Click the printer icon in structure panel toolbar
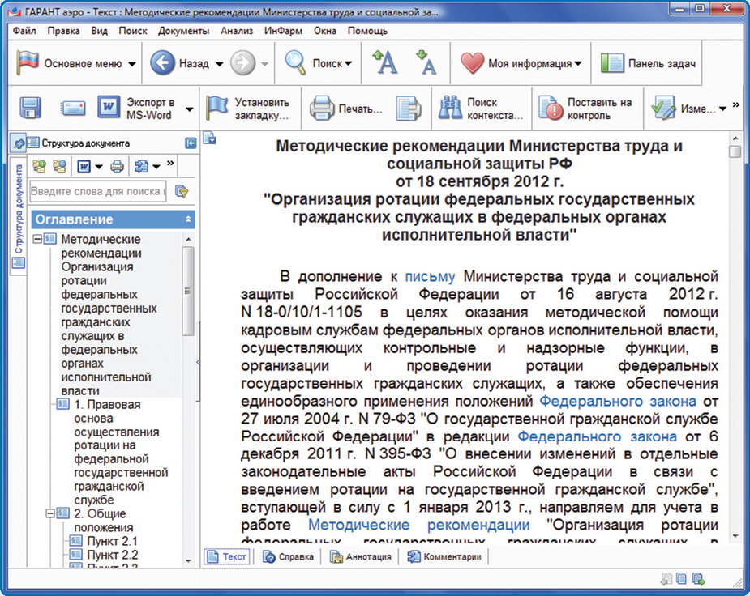This screenshot has height=596, width=750. click(117, 167)
